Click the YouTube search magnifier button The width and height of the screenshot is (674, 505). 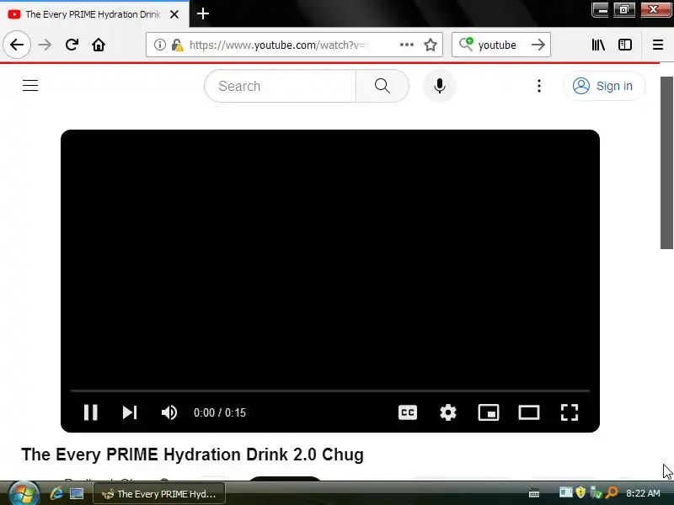382,86
